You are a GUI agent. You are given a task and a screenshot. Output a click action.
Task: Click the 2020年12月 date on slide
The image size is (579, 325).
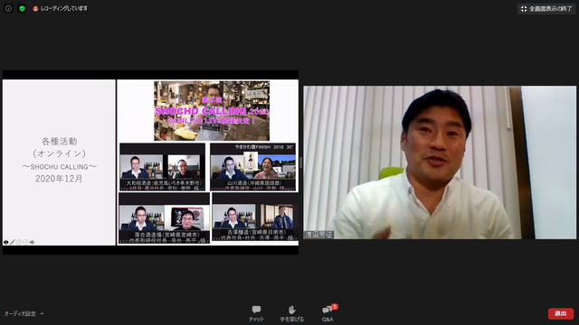pyautogui.click(x=59, y=179)
